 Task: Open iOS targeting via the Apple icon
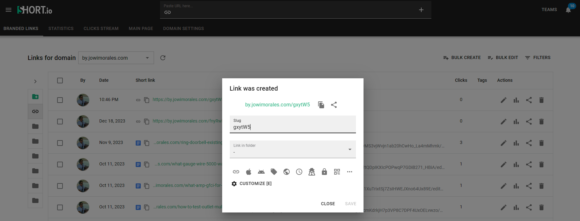tap(249, 172)
